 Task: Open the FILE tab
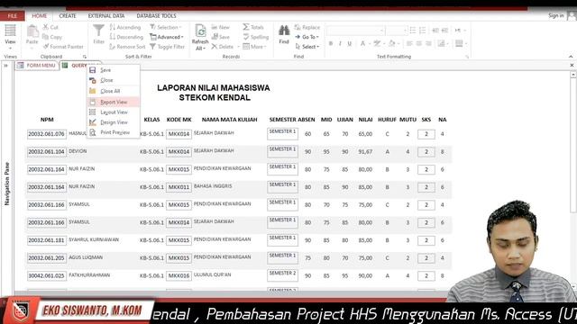tap(12, 16)
